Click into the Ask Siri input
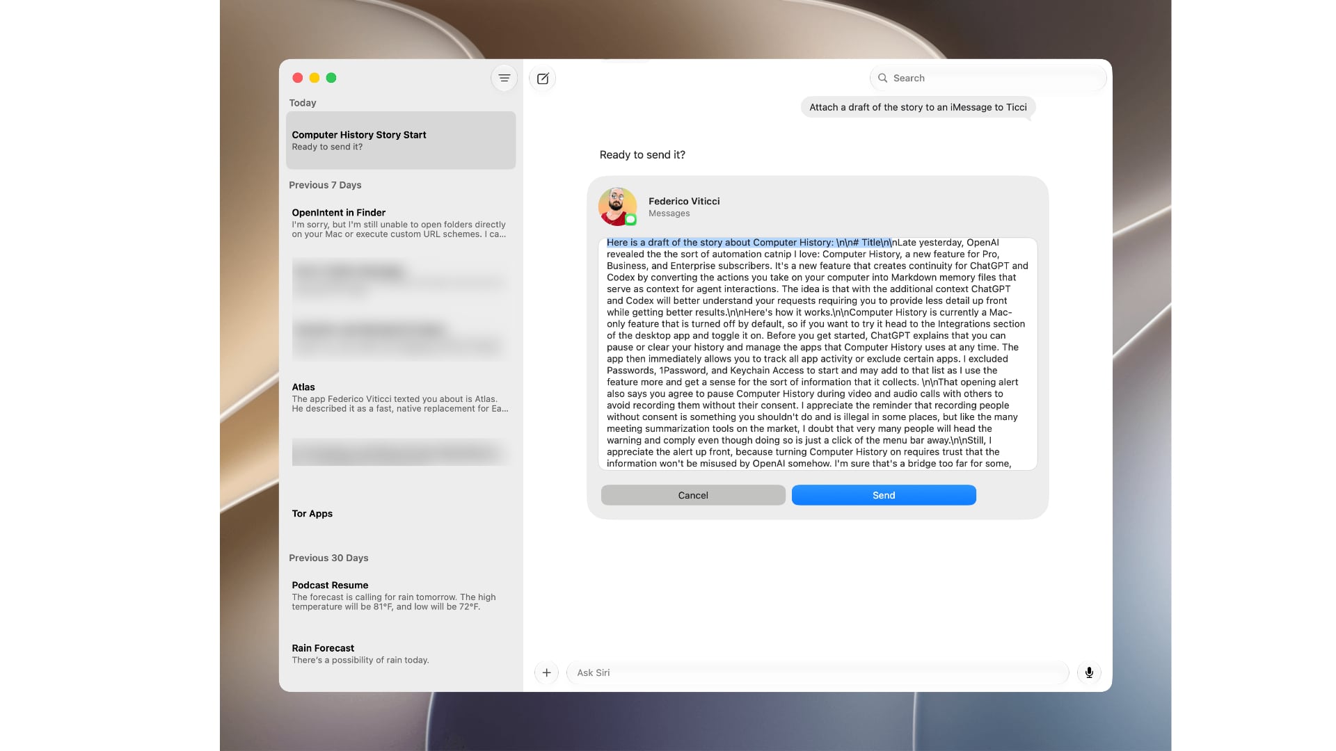Viewport: 1336px width, 751px height. point(818,672)
